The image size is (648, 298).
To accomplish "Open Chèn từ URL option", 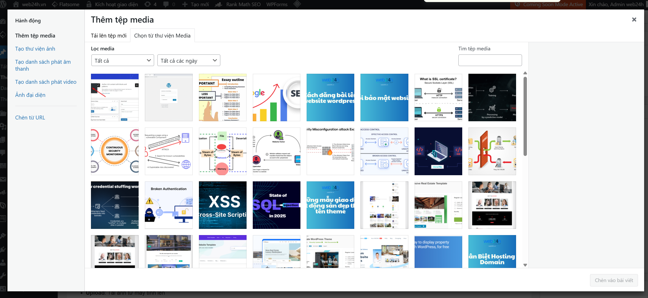I will (30, 118).
